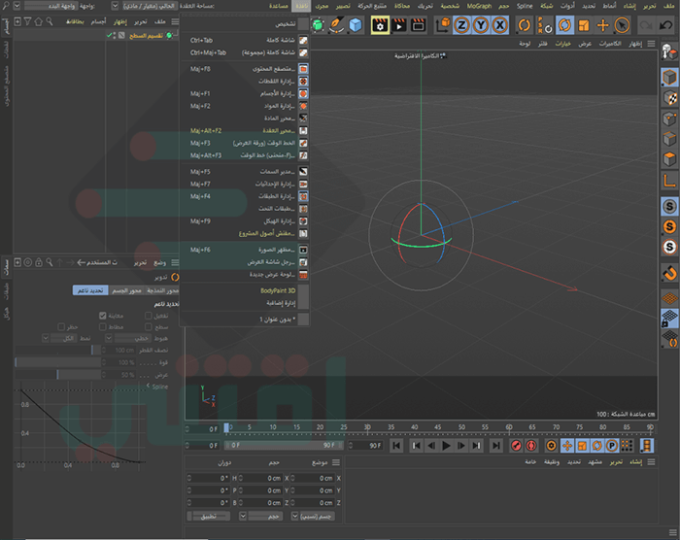Click render to picture viewer icon
The image size is (680, 540).
[x=399, y=25]
